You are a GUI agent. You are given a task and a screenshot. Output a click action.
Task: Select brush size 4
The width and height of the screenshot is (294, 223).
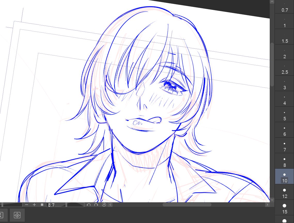(x=284, y=99)
